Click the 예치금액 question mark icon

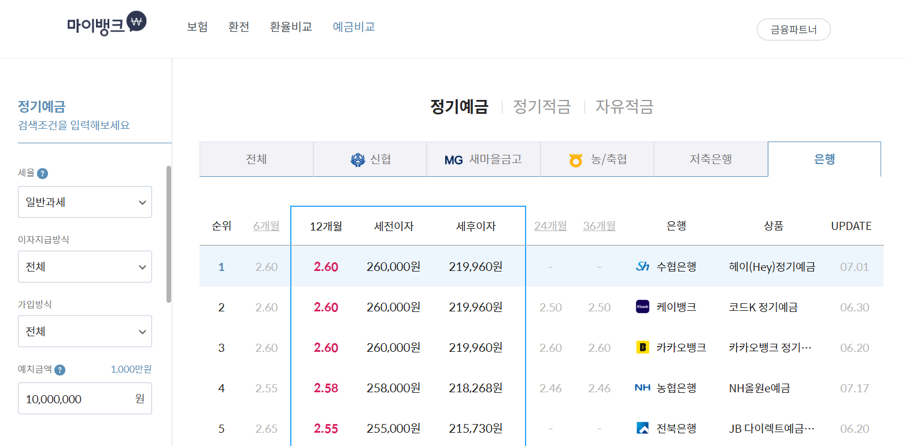pyautogui.click(x=60, y=370)
